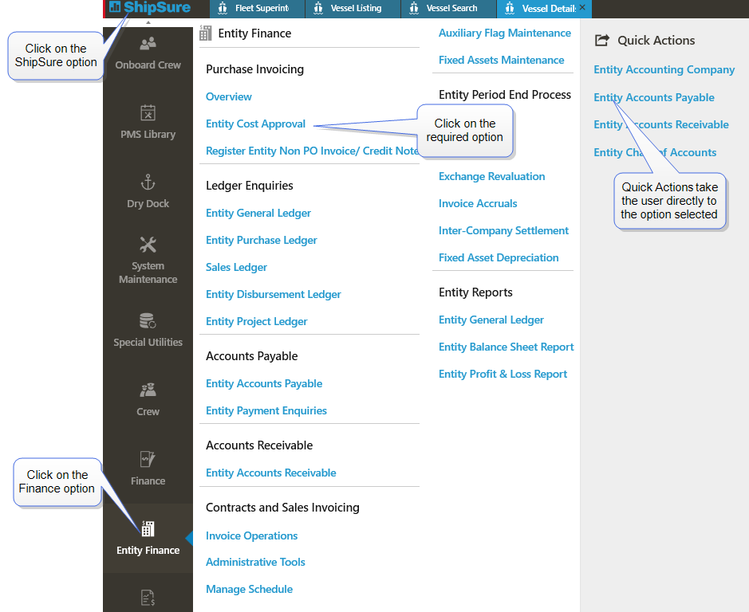Select the Special Utilities database icon
The image size is (749, 612).
coord(148,320)
